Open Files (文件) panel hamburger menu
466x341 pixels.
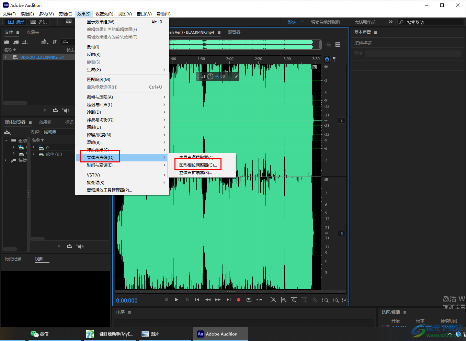(x=18, y=32)
